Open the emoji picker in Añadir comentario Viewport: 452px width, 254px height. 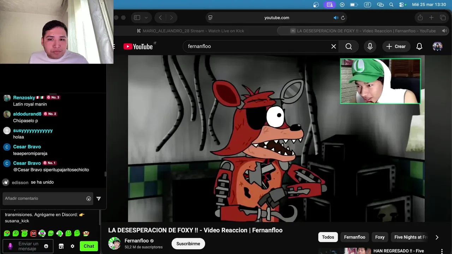pyautogui.click(x=89, y=199)
